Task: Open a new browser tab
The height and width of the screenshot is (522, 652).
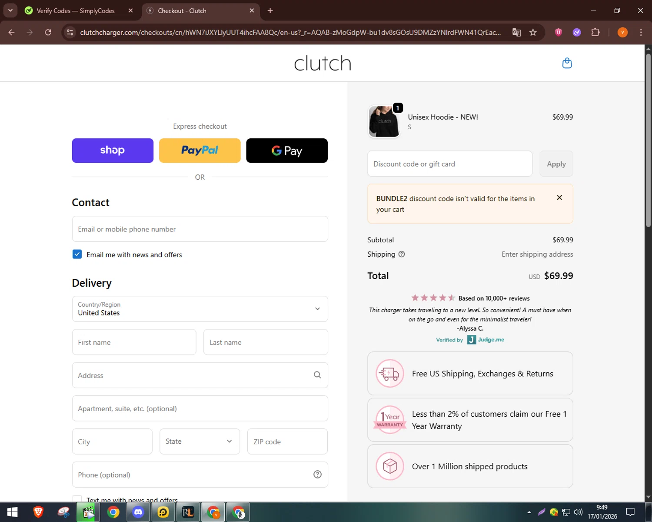Action: pyautogui.click(x=270, y=10)
